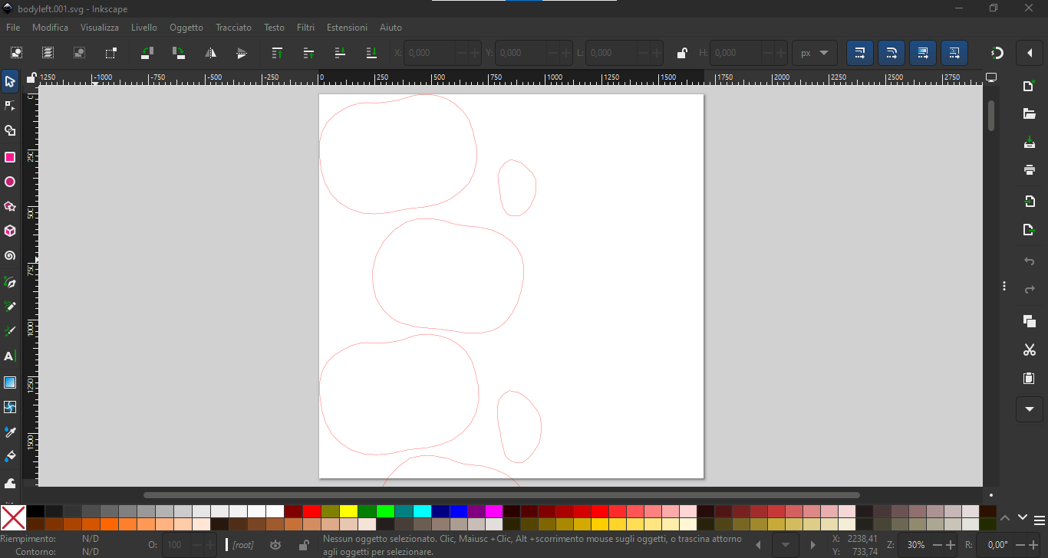Pick the yellow color swatch

[348, 511]
